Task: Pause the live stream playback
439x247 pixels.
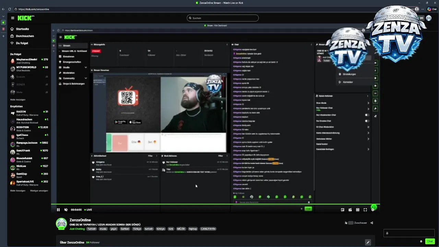Action: pos(58,210)
